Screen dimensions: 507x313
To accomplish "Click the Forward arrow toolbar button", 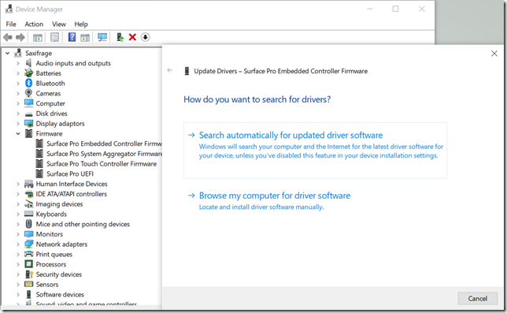I will (x=20, y=37).
